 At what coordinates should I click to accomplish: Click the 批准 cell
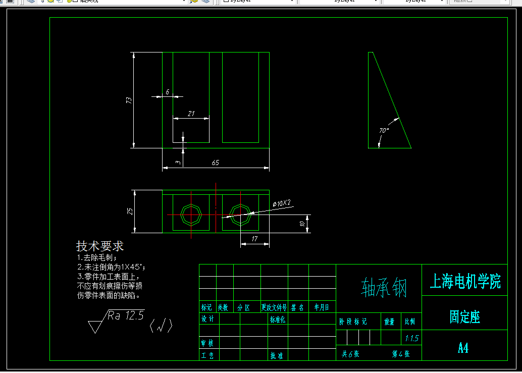276,356
